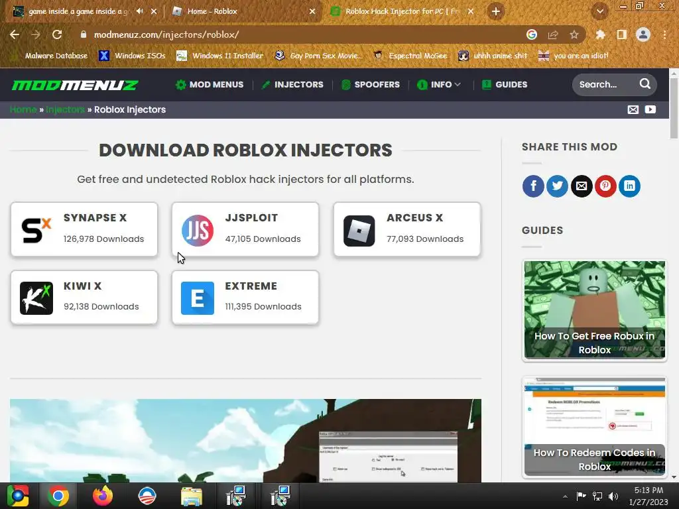Open the Windows ISOs bookmark

point(132,56)
